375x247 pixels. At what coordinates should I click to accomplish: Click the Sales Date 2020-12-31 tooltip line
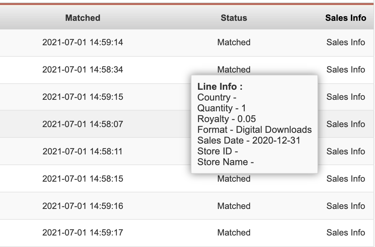[249, 140]
